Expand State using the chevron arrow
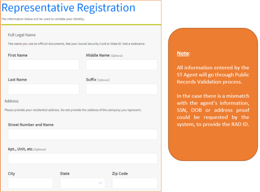The image size is (260, 192). click(x=100, y=183)
